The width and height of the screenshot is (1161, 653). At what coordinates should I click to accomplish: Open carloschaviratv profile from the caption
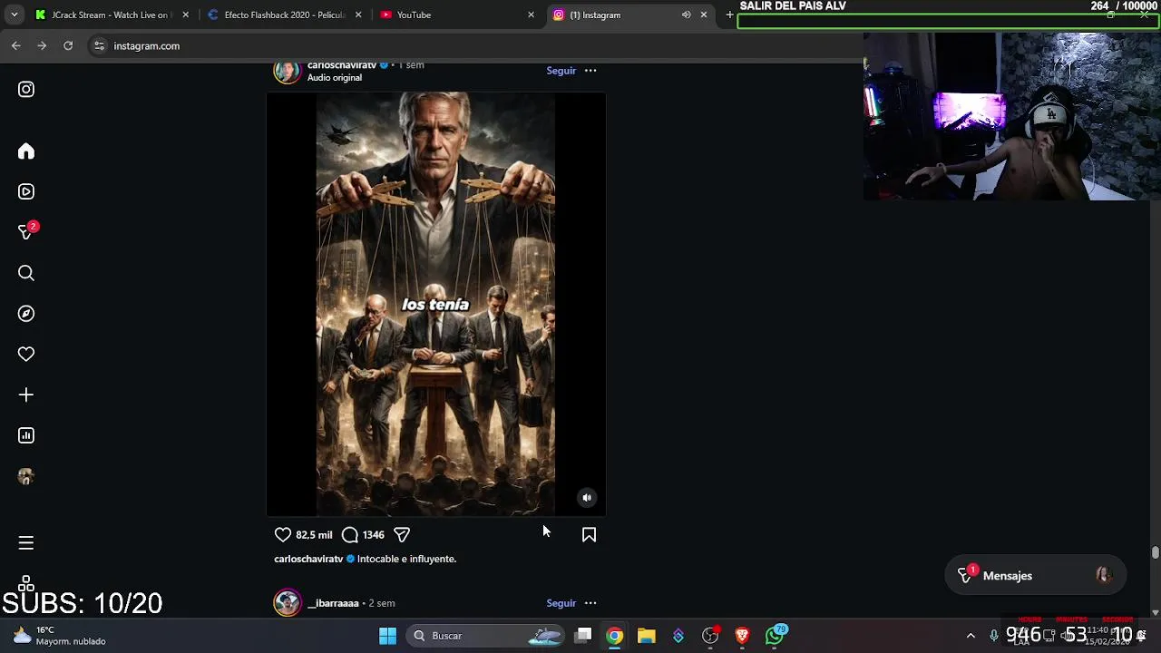pos(308,559)
